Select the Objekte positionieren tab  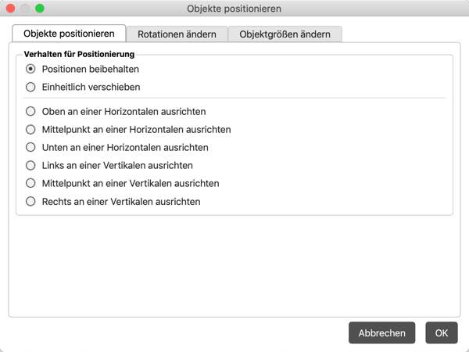click(x=70, y=34)
